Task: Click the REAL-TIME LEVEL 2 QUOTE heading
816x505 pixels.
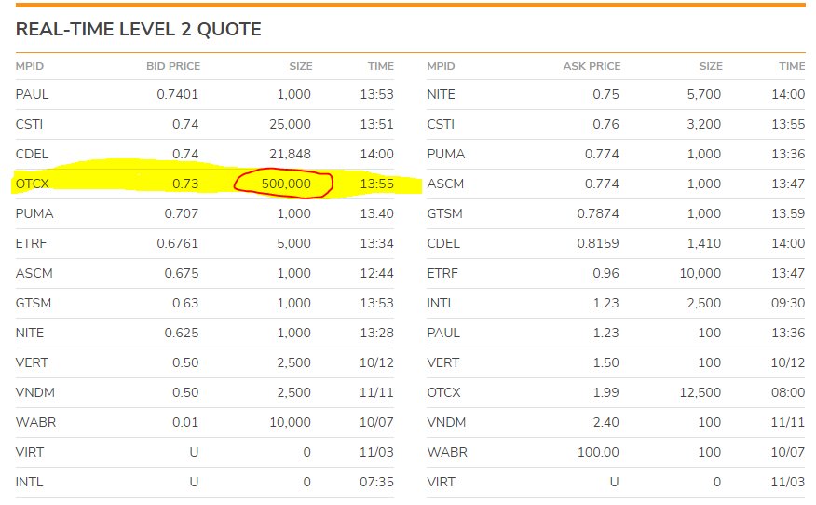Action: pyautogui.click(x=139, y=29)
